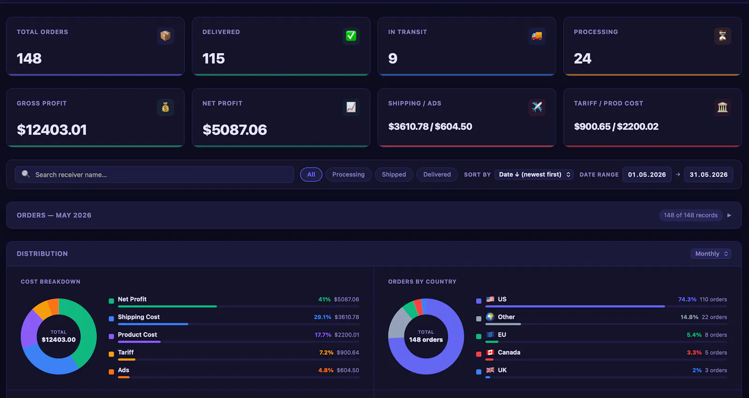Click the purple Product Cost legend swatch

(111, 337)
